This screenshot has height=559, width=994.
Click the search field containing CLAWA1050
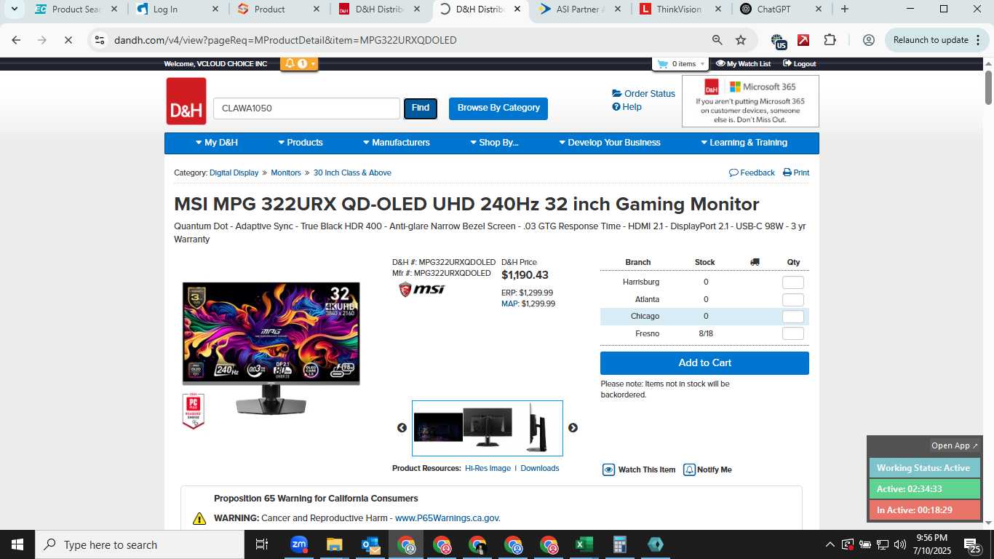[x=306, y=108]
